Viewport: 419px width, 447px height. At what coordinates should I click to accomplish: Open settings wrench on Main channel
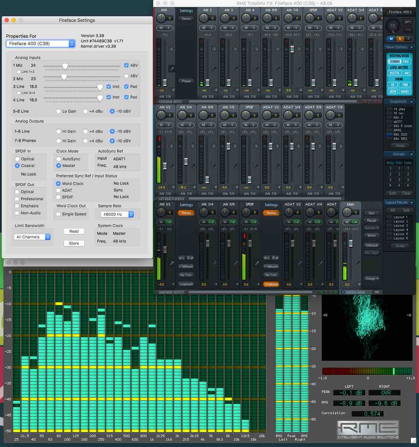358,263
